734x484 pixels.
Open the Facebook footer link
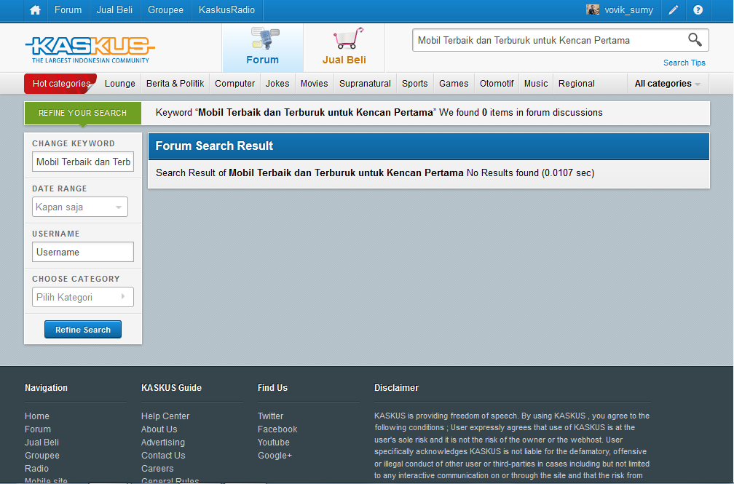277,429
